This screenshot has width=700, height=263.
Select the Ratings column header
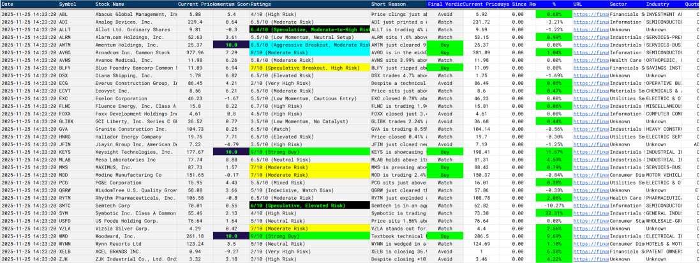click(x=310, y=4)
